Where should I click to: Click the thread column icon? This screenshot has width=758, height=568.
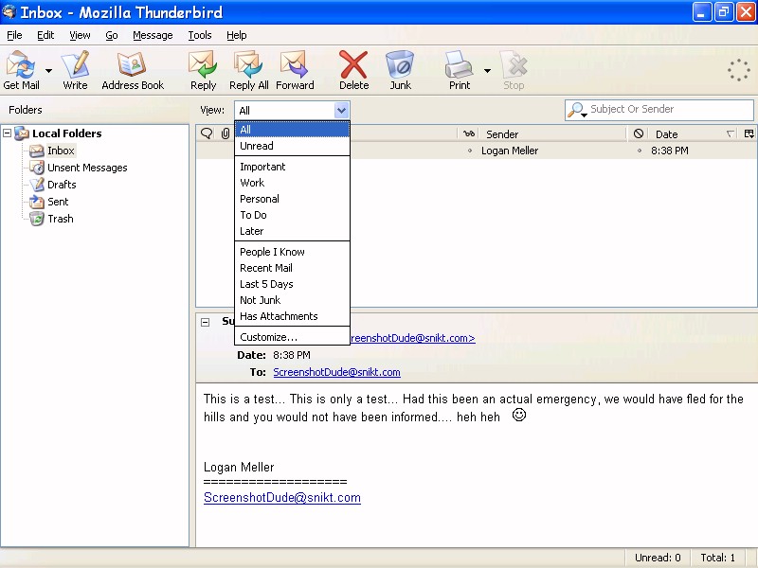207,133
